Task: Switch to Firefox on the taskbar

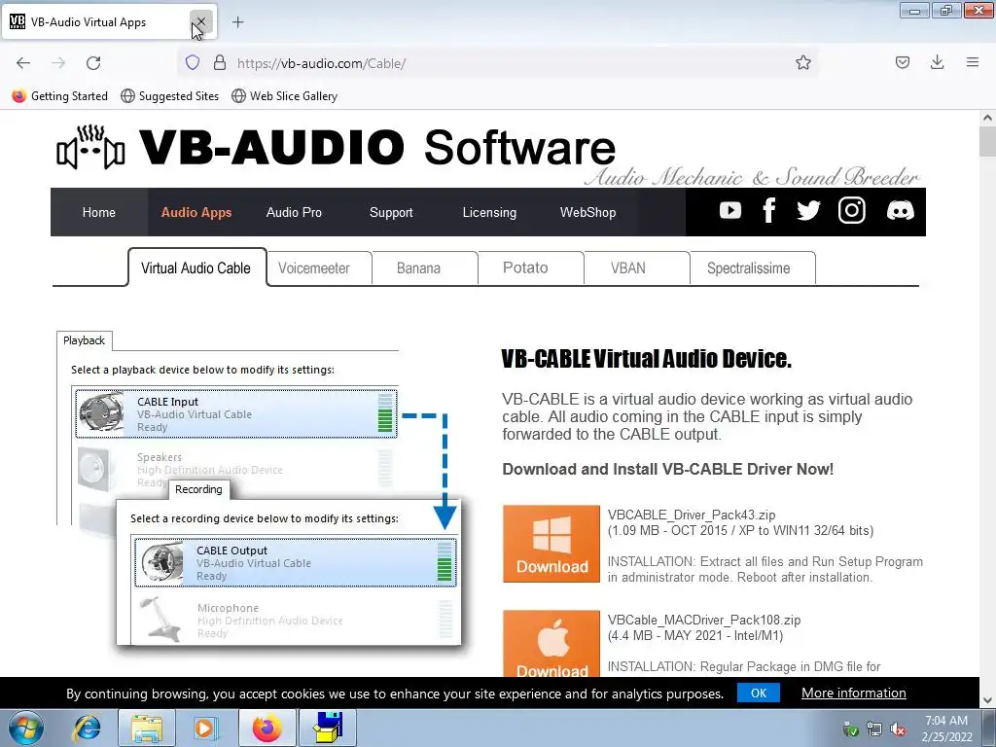Action: click(x=267, y=728)
